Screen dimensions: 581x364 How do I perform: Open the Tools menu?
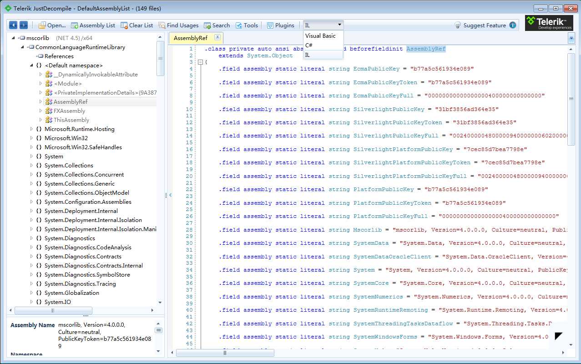(247, 25)
